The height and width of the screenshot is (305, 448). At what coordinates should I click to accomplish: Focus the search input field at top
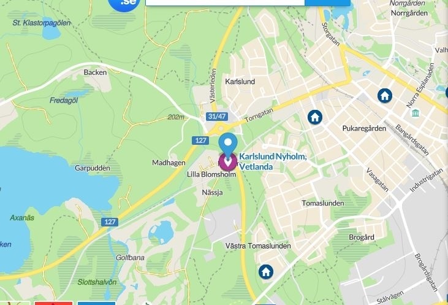(225, 2)
